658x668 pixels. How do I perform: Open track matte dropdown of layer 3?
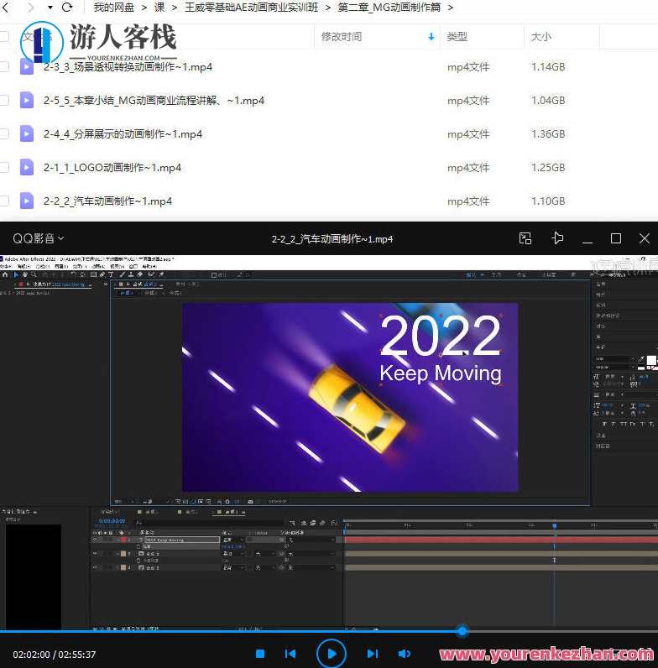[264, 568]
